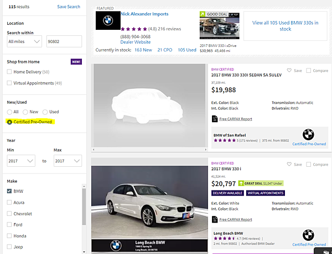Check the Jeep make checkbox
The image size is (332, 254).
click(x=9, y=247)
